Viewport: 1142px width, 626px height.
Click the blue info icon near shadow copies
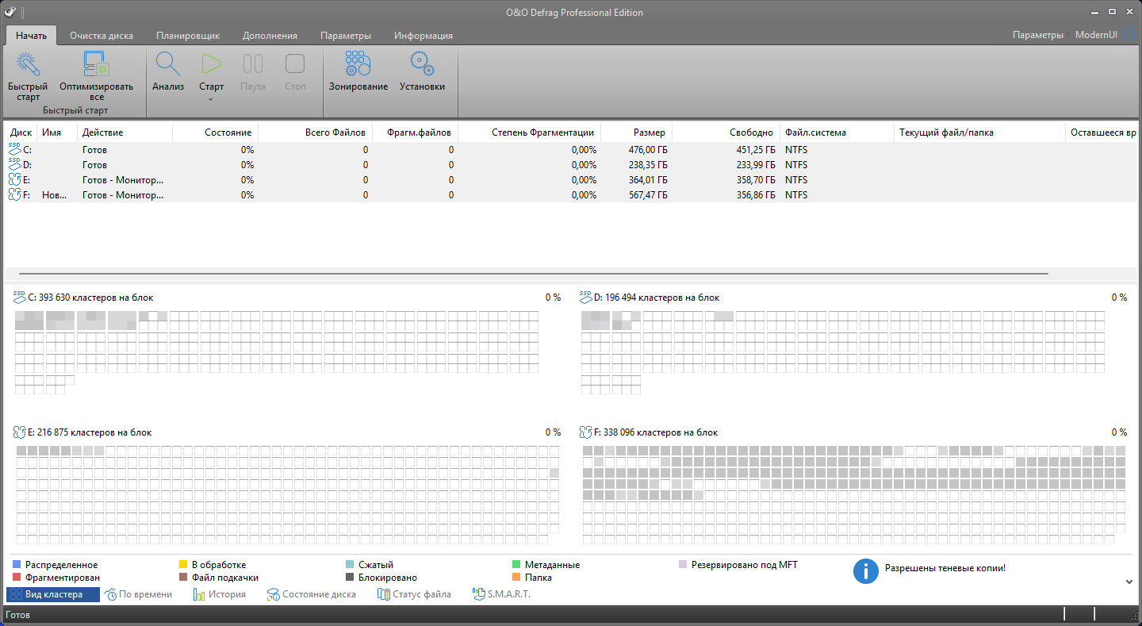coord(865,570)
